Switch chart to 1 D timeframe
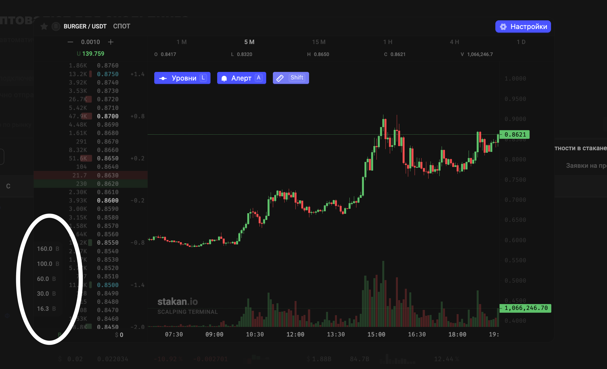The image size is (607, 369). point(521,42)
